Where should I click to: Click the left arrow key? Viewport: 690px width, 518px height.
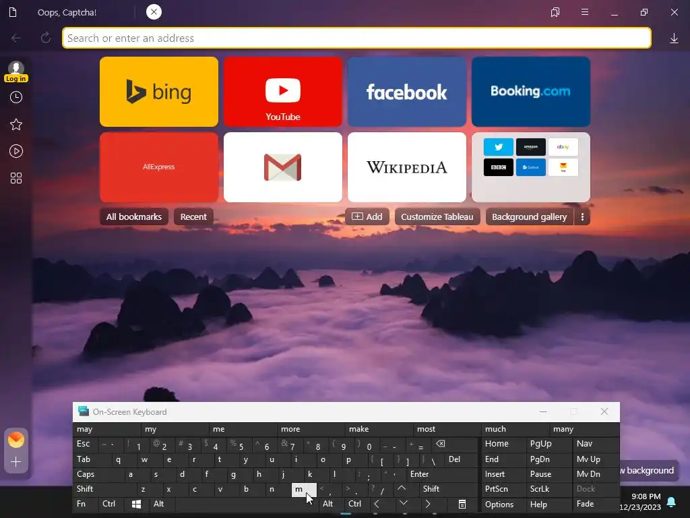point(377,504)
